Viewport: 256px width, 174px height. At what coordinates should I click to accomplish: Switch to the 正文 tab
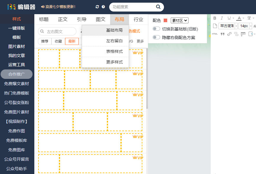[63, 19]
